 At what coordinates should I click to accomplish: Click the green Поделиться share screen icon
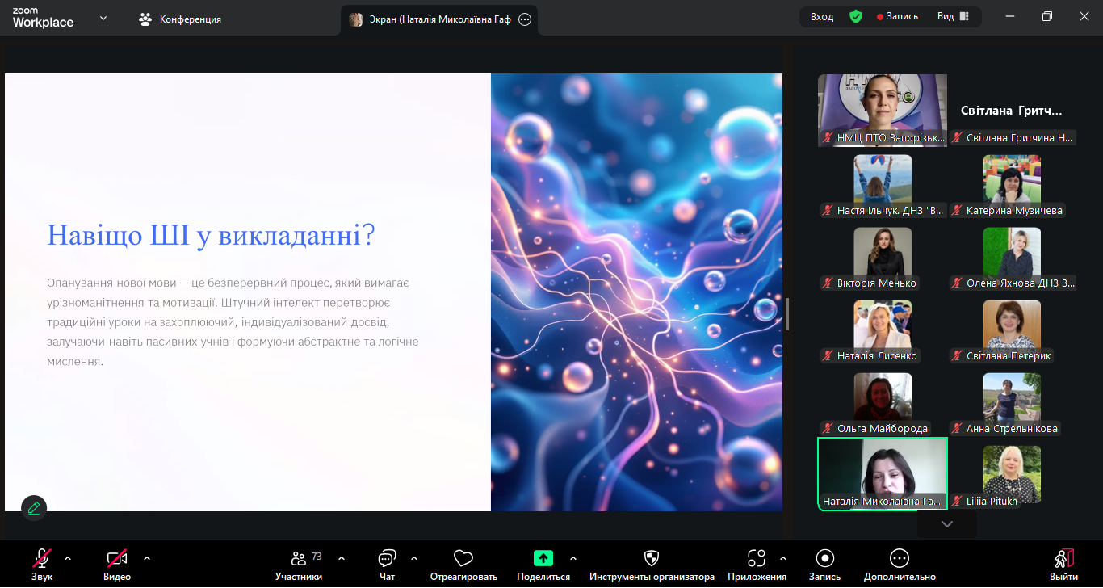coord(543,558)
